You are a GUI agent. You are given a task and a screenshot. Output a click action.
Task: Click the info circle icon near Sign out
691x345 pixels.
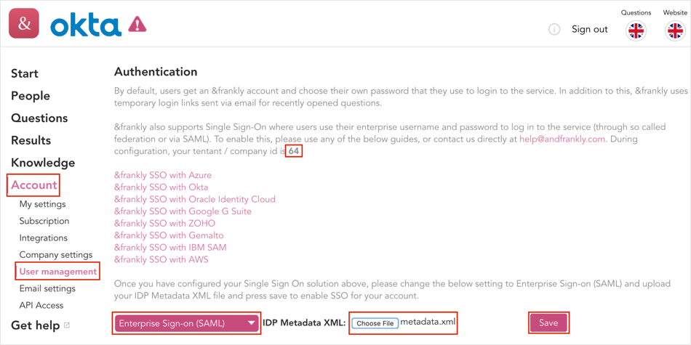[554, 30]
